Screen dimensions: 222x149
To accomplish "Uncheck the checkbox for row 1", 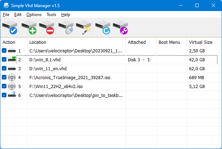I will click(4, 51).
